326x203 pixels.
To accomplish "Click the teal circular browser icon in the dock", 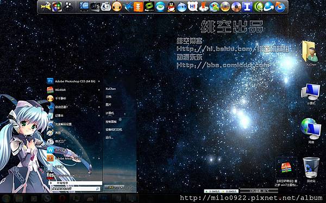I will coord(160,6).
